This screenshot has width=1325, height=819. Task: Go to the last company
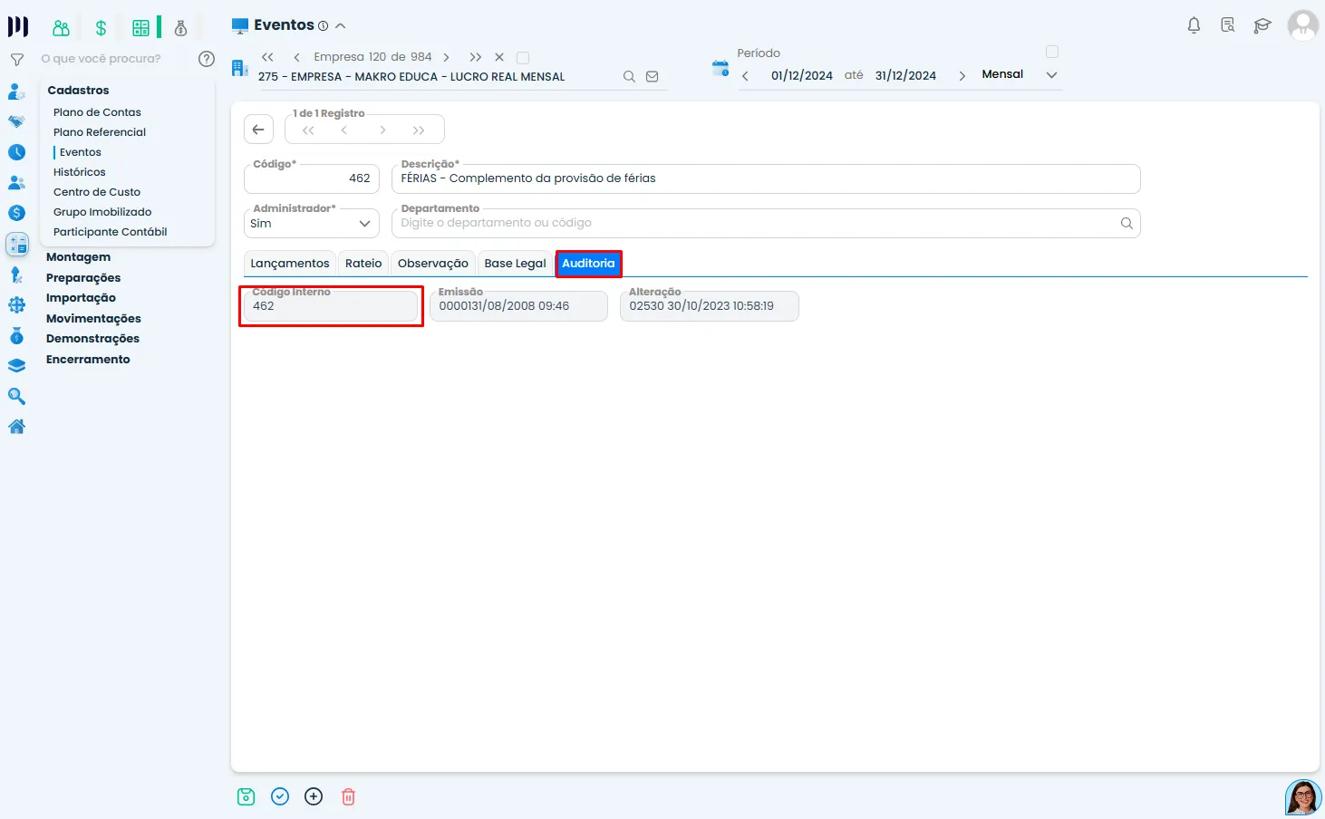476,57
